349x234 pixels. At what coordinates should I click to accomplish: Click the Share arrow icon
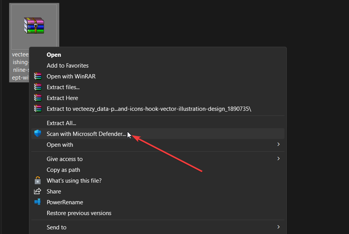(37, 191)
